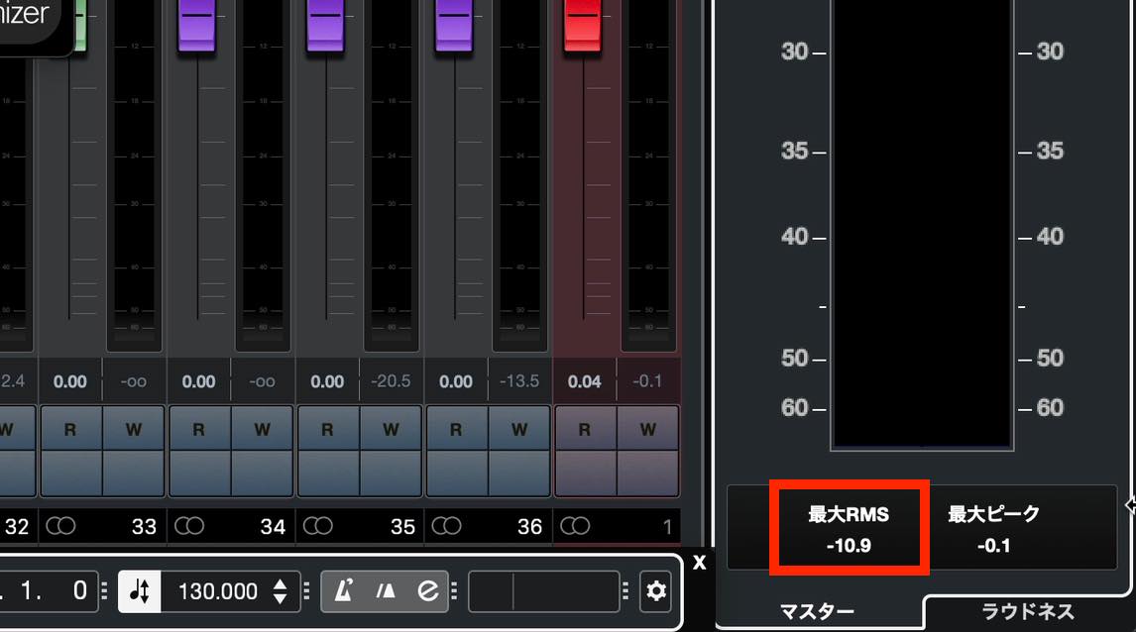Open transport bar settings gear
Image resolution: width=1136 pixels, height=632 pixels.
click(x=655, y=591)
